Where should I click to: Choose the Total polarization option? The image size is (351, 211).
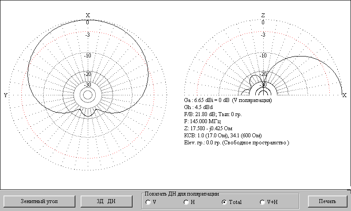(x=224, y=202)
